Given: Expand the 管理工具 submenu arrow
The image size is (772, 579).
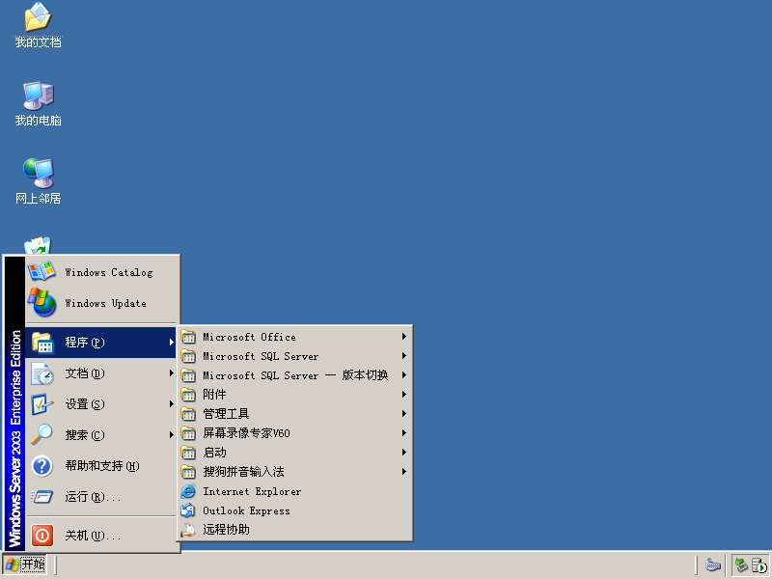Looking at the screenshot, I should click(x=403, y=414).
